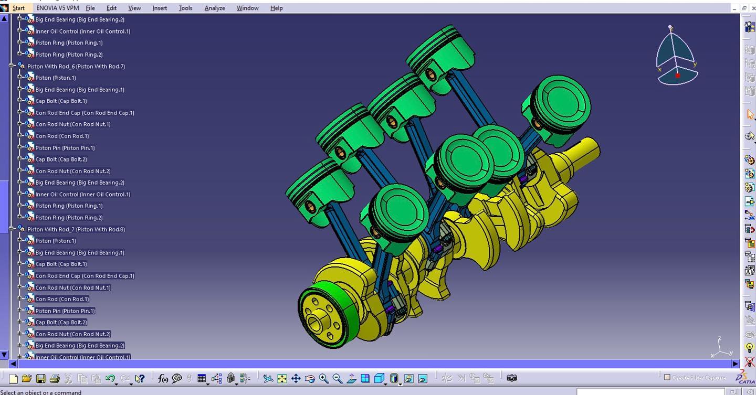Image resolution: width=756 pixels, height=395 pixels.
Task: Select Piston With Rod_6 (Piston With Rod.7)
Action: (76, 66)
